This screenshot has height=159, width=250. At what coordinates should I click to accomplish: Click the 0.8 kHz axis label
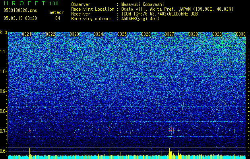pos(3,111)
